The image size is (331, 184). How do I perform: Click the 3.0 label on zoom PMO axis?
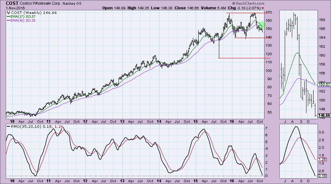pos(321,132)
